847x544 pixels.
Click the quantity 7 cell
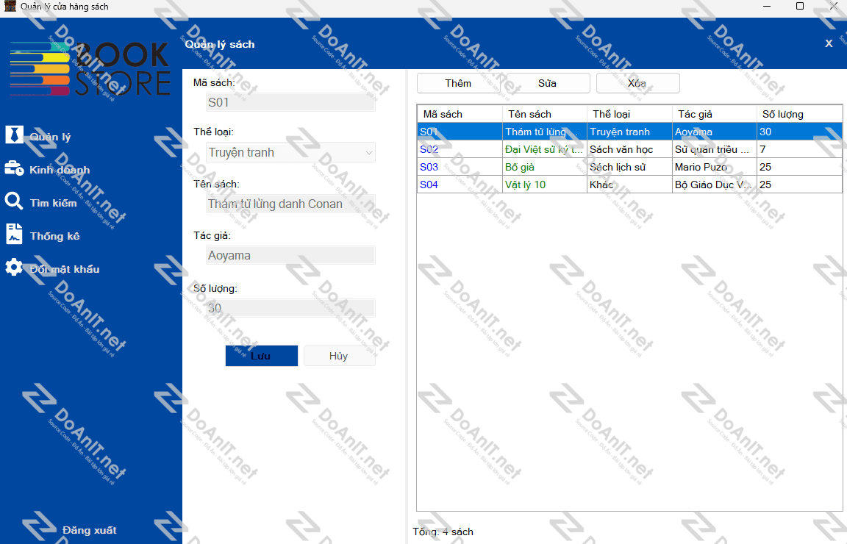pos(799,149)
